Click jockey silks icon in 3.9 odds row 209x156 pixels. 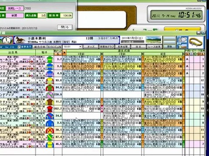pos(50,66)
